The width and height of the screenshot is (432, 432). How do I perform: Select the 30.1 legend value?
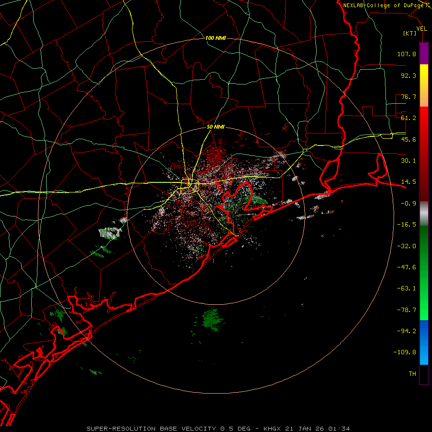(x=408, y=161)
